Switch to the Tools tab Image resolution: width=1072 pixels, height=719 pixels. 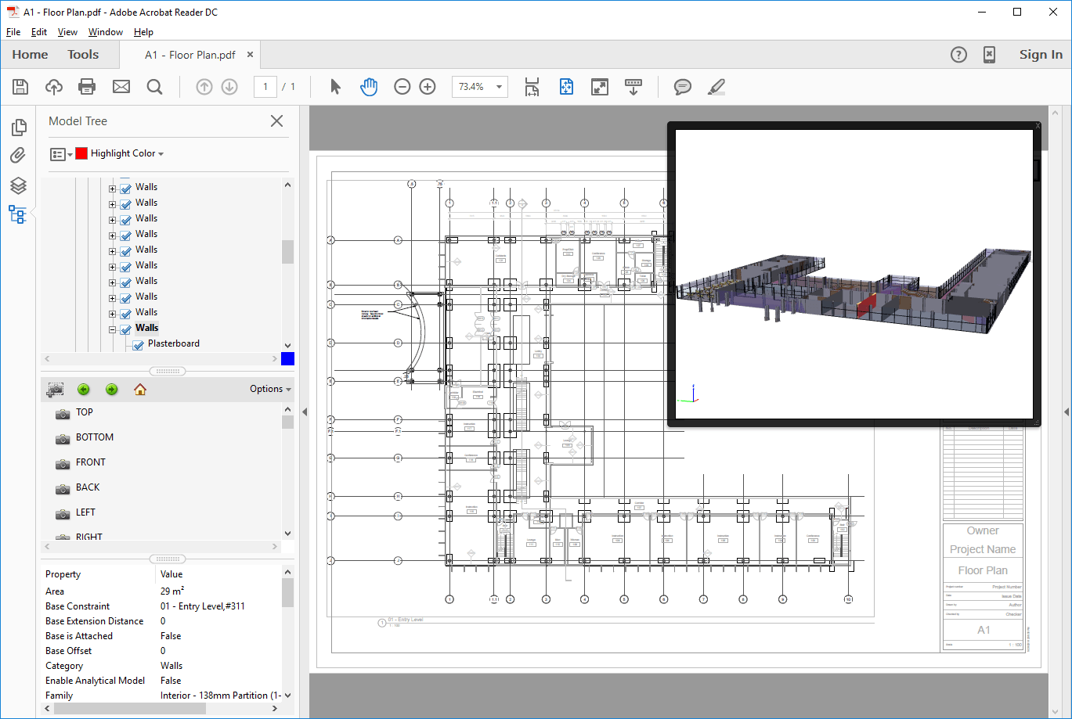pyautogui.click(x=83, y=54)
